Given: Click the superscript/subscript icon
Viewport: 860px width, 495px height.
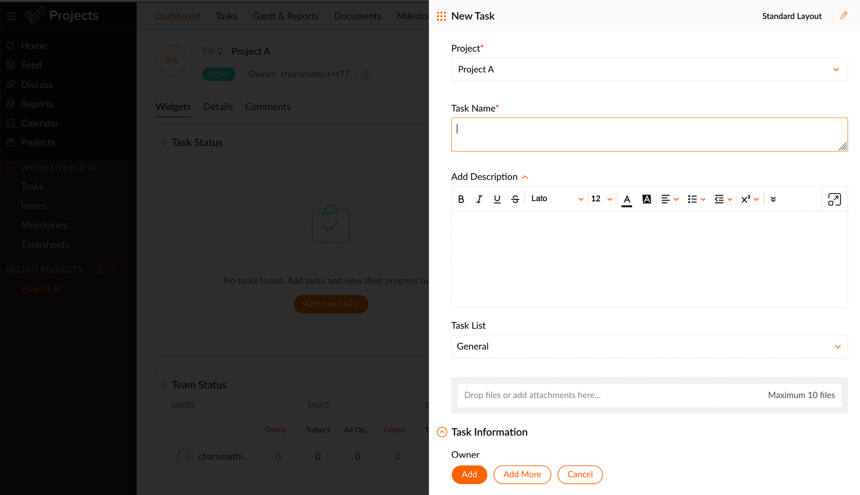Looking at the screenshot, I should tap(745, 198).
